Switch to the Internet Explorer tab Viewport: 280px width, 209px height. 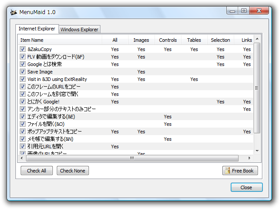pyautogui.click(x=37, y=29)
